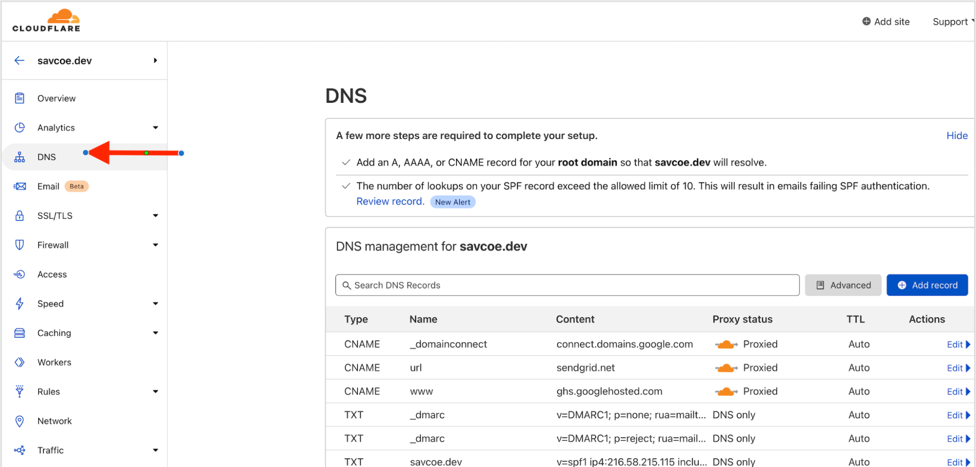This screenshot has width=976, height=467.
Task: Click the Traffic routing icon
Action: pos(20,450)
